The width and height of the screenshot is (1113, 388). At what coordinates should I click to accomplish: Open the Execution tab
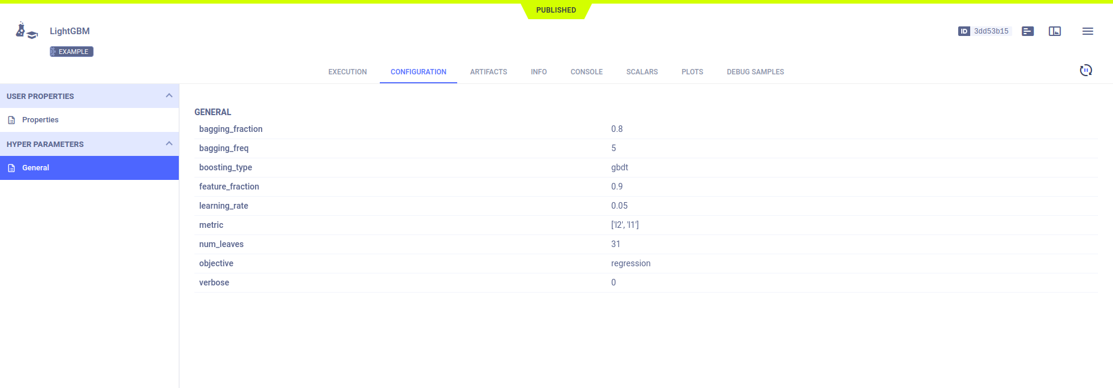347,72
